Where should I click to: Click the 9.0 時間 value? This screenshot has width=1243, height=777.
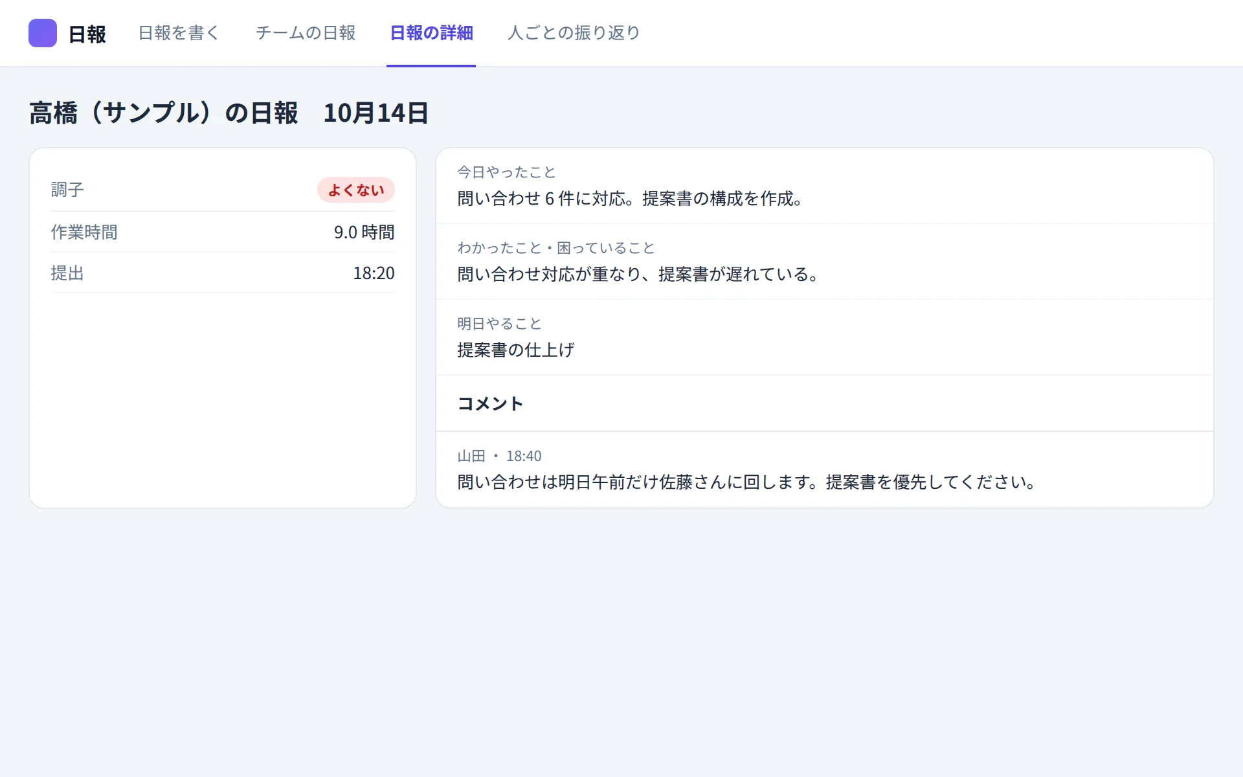click(x=364, y=232)
